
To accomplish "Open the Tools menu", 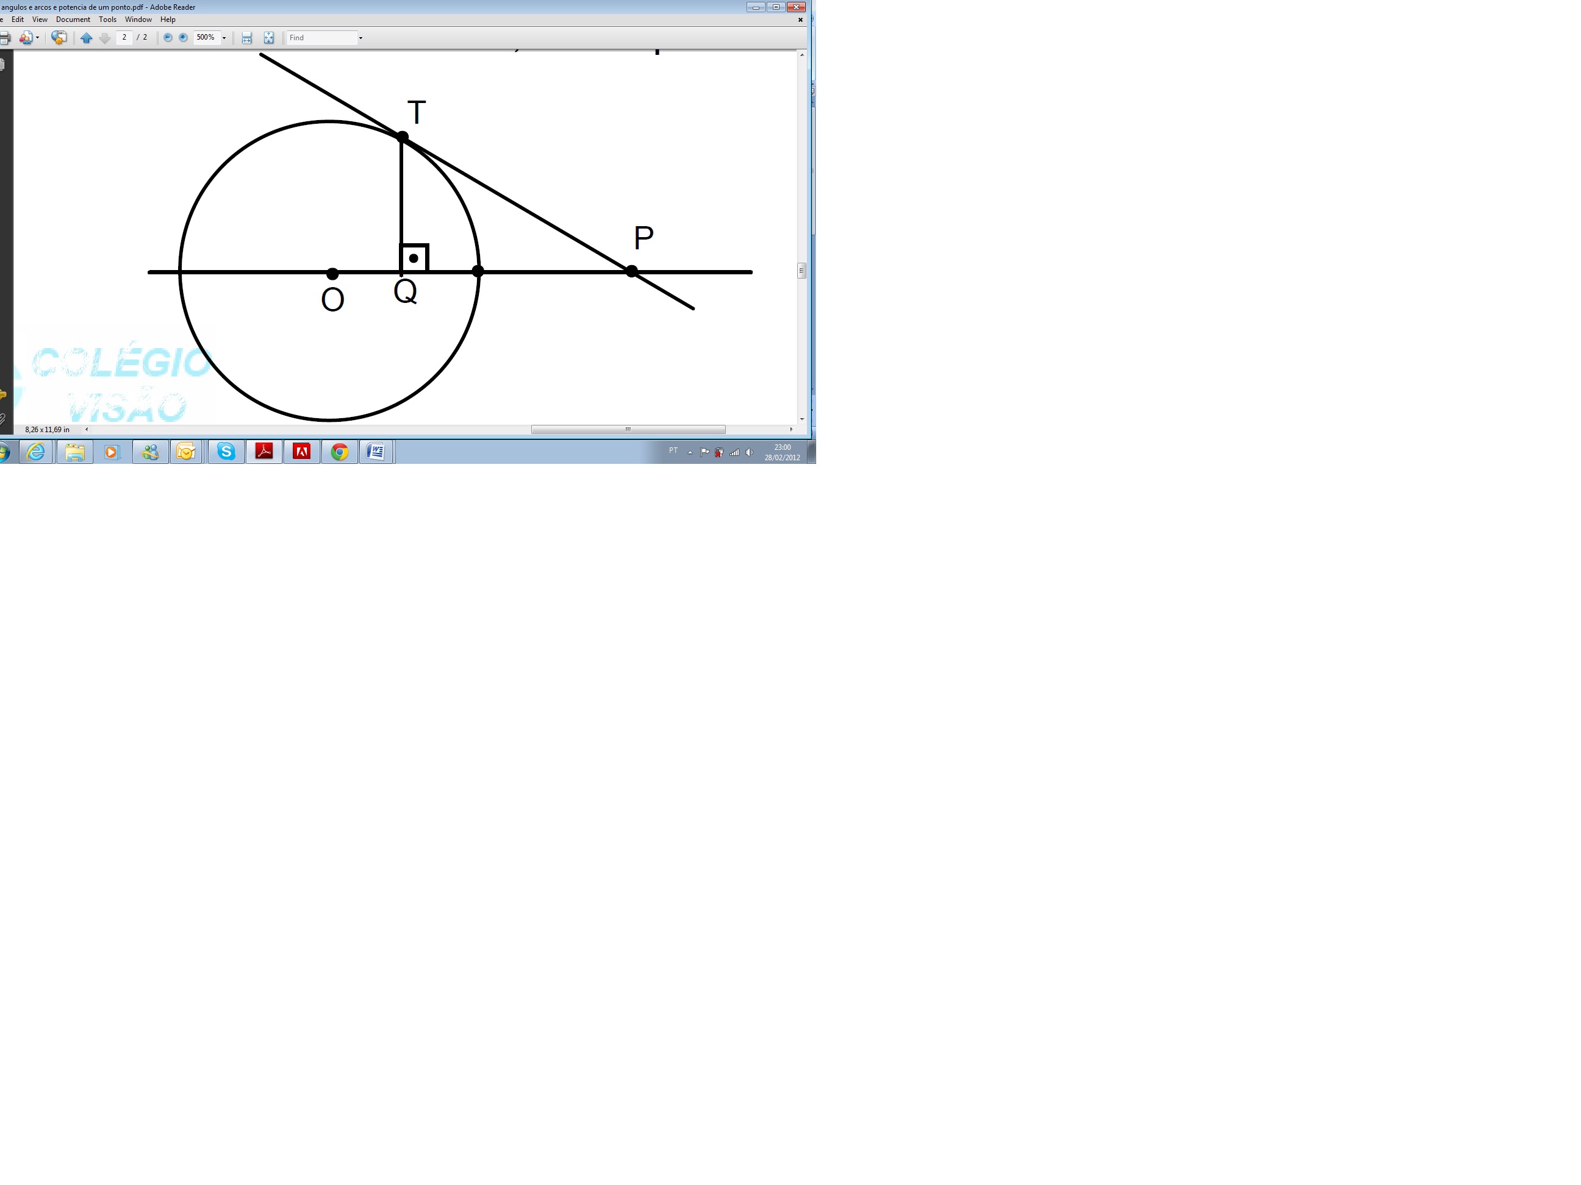I will click(x=107, y=20).
